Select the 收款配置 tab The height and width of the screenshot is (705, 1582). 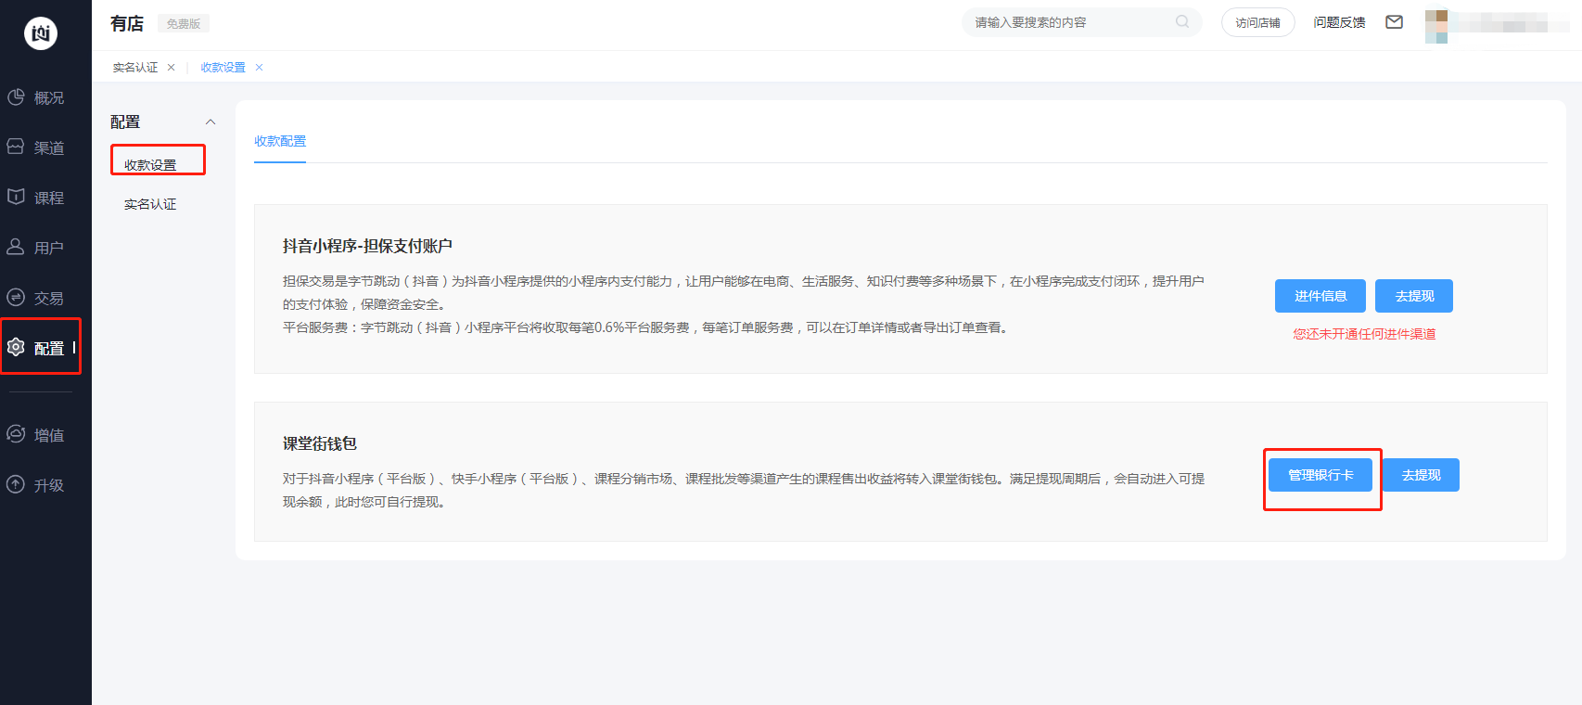point(280,141)
